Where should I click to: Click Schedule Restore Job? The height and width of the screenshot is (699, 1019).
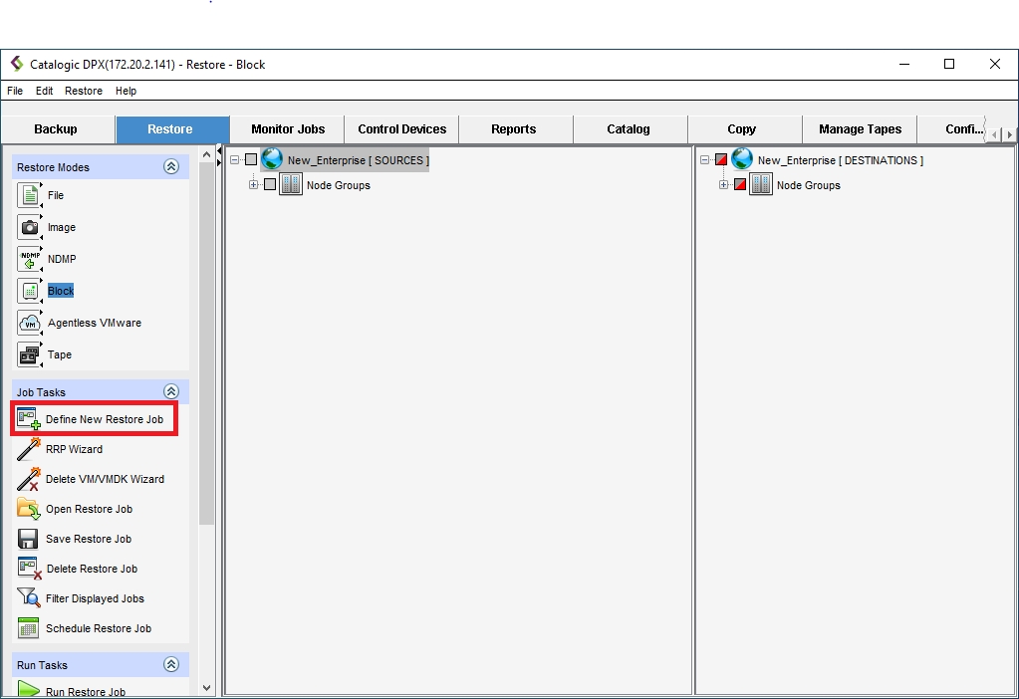[98, 628]
